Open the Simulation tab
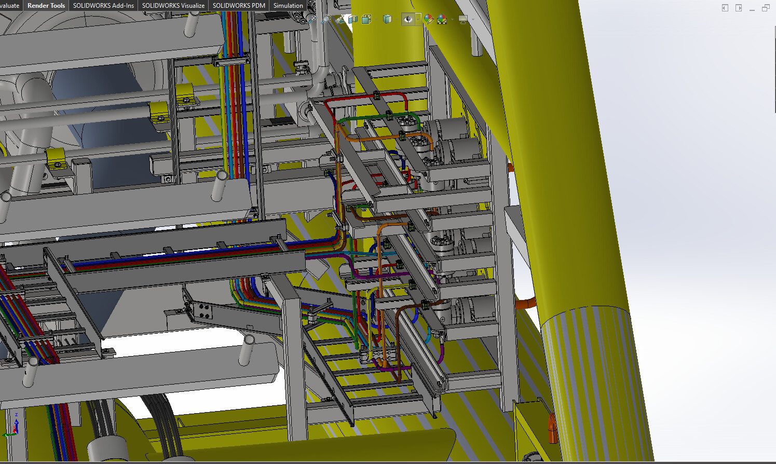This screenshot has width=776, height=464. [288, 5]
